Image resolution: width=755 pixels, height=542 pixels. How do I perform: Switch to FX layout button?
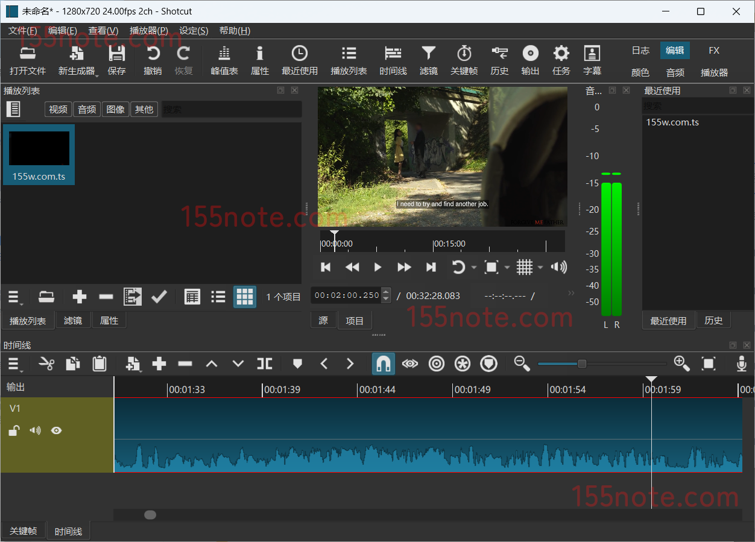click(713, 51)
